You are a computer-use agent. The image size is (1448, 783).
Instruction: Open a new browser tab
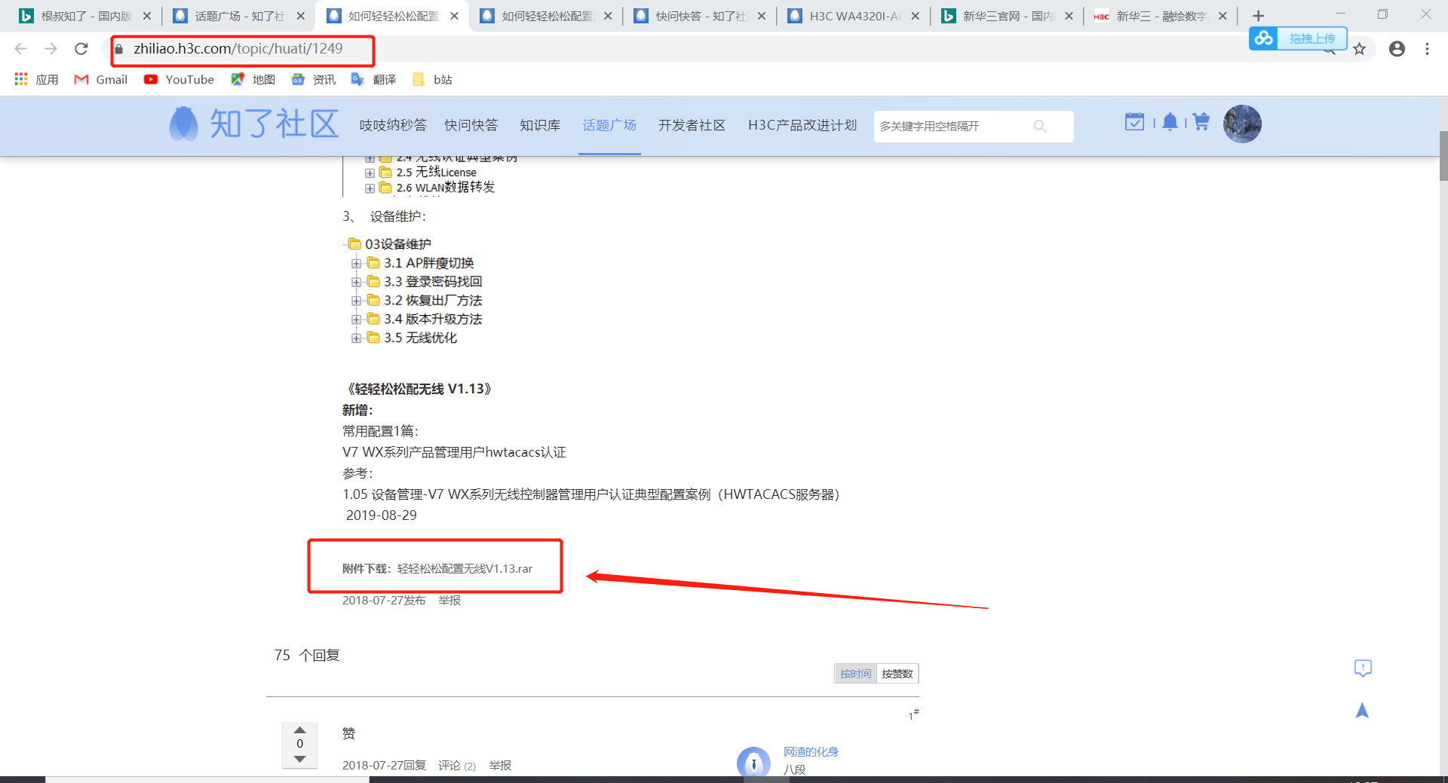(1258, 16)
